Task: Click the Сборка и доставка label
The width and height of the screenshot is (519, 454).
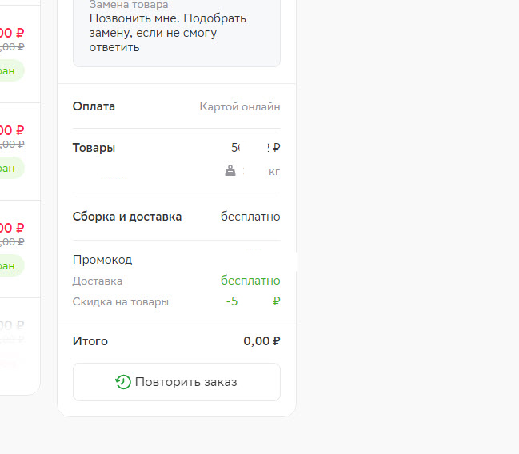Action: click(x=127, y=217)
